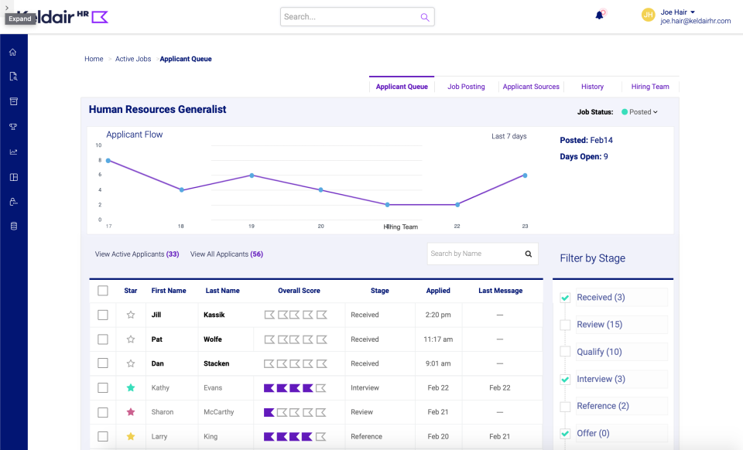743x450 pixels.
Task: Open the job search icon in sidebar
Action: point(12,76)
